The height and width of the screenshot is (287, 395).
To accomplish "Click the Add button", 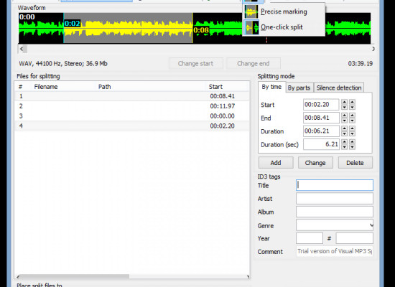I will point(276,163).
